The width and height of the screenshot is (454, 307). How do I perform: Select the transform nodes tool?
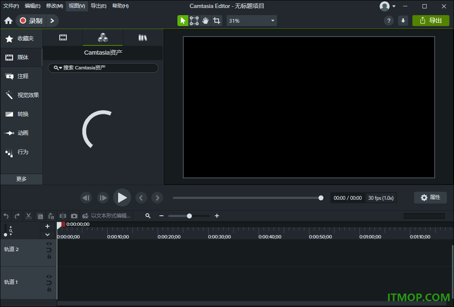[x=194, y=21]
